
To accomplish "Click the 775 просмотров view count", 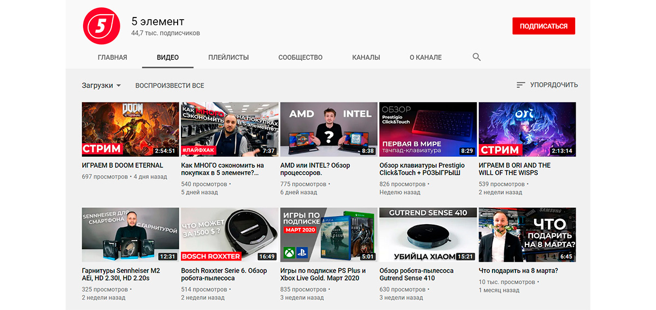I will (303, 185).
